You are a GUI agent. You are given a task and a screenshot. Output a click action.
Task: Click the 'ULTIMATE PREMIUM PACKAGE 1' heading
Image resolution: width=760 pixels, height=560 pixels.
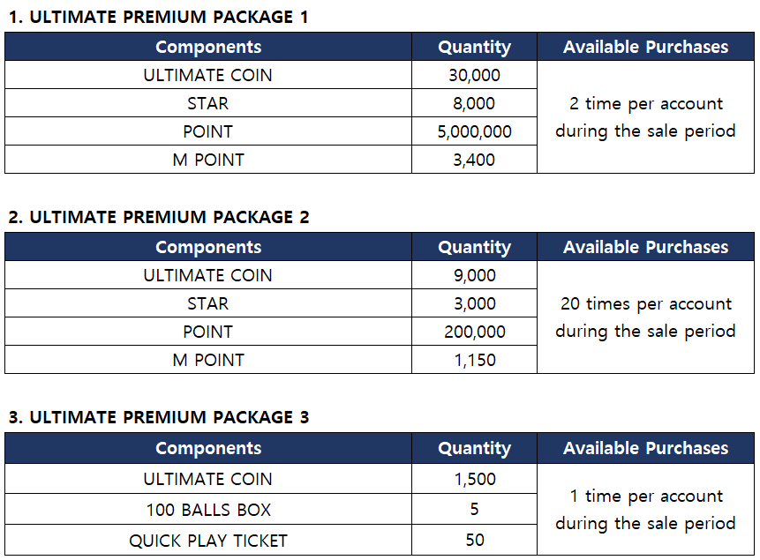tap(159, 17)
